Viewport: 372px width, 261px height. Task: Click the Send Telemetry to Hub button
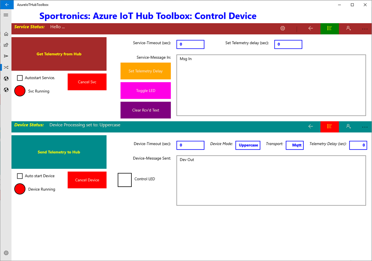coord(59,152)
